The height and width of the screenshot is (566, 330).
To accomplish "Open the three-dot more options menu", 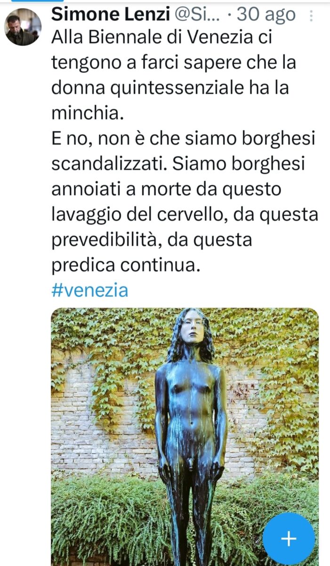I will (x=311, y=17).
